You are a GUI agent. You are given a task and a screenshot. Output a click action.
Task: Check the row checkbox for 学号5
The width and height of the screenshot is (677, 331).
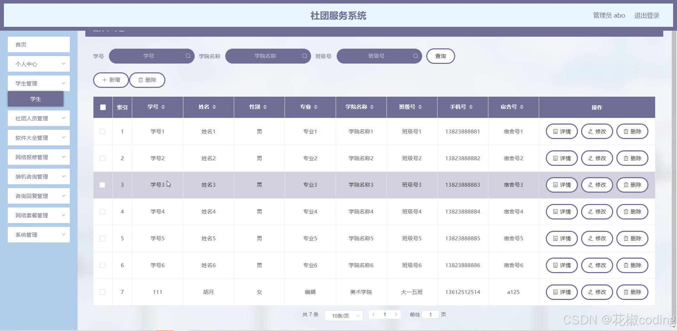pyautogui.click(x=102, y=239)
